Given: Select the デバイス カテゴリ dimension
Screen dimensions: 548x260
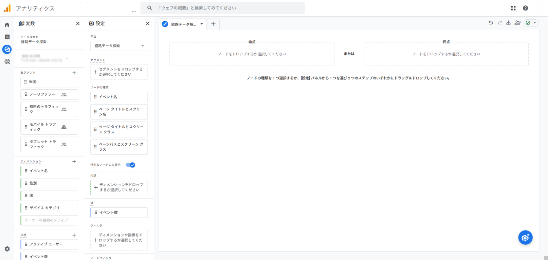Looking at the screenshot, I should (49, 208).
